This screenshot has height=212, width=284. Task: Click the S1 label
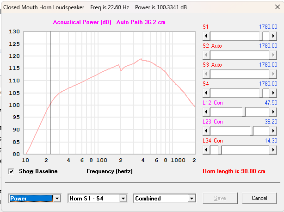point(205,27)
